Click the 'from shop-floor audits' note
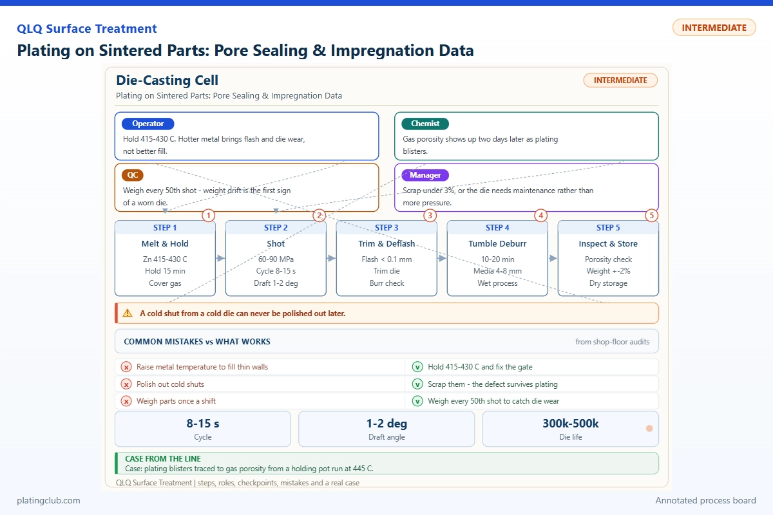The height and width of the screenshot is (515, 773). (613, 342)
